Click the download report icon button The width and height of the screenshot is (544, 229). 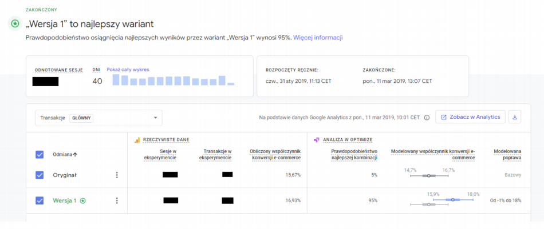[514, 118]
